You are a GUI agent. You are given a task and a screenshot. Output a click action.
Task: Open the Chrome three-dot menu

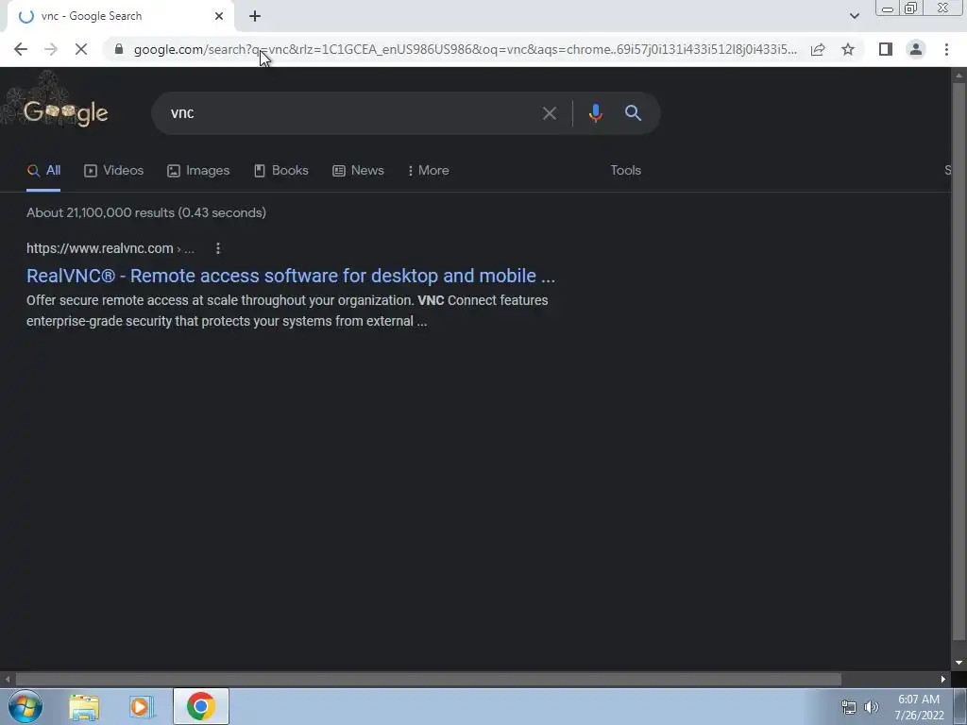tap(946, 49)
